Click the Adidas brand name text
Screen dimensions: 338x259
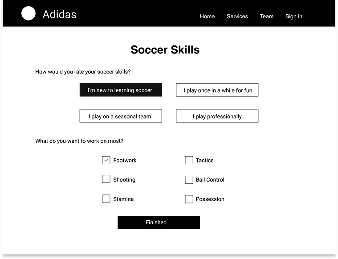pos(60,15)
